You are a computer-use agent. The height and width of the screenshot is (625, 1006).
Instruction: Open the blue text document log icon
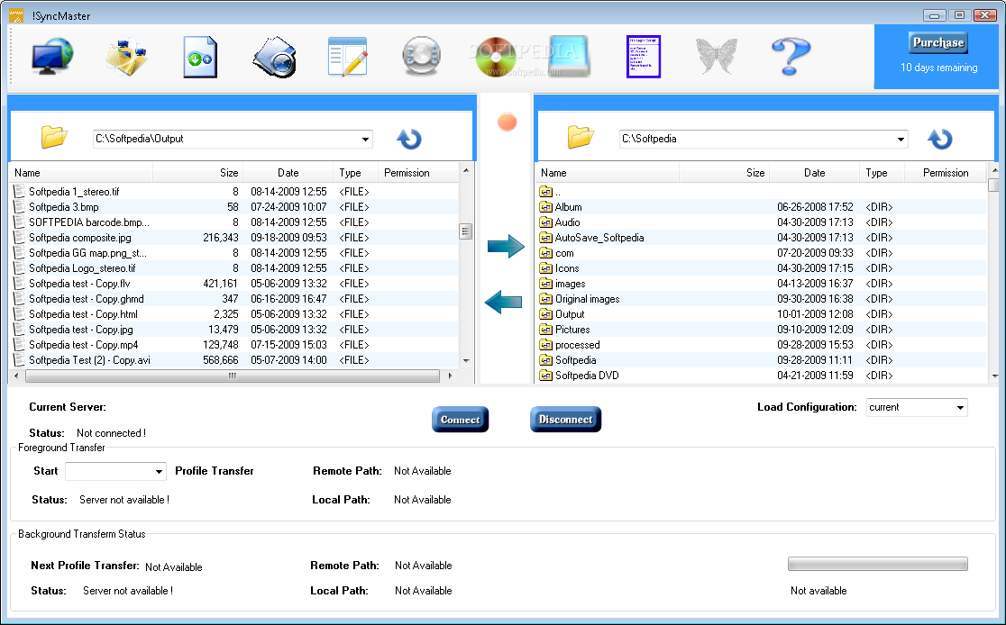pyautogui.click(x=644, y=57)
